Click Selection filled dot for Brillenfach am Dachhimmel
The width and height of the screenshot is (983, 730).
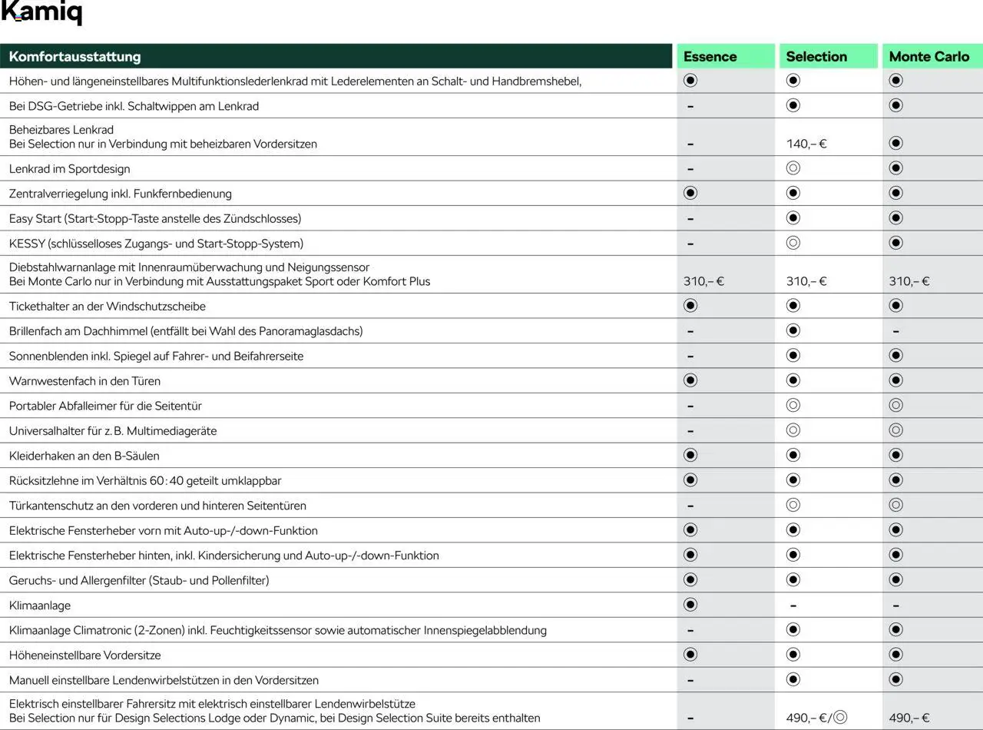coord(793,330)
